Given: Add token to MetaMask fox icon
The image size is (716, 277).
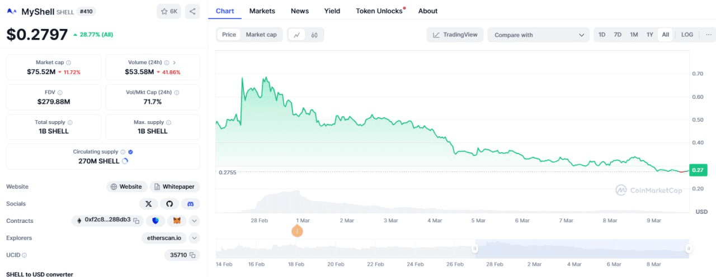Looking at the screenshot, I should tap(177, 221).
